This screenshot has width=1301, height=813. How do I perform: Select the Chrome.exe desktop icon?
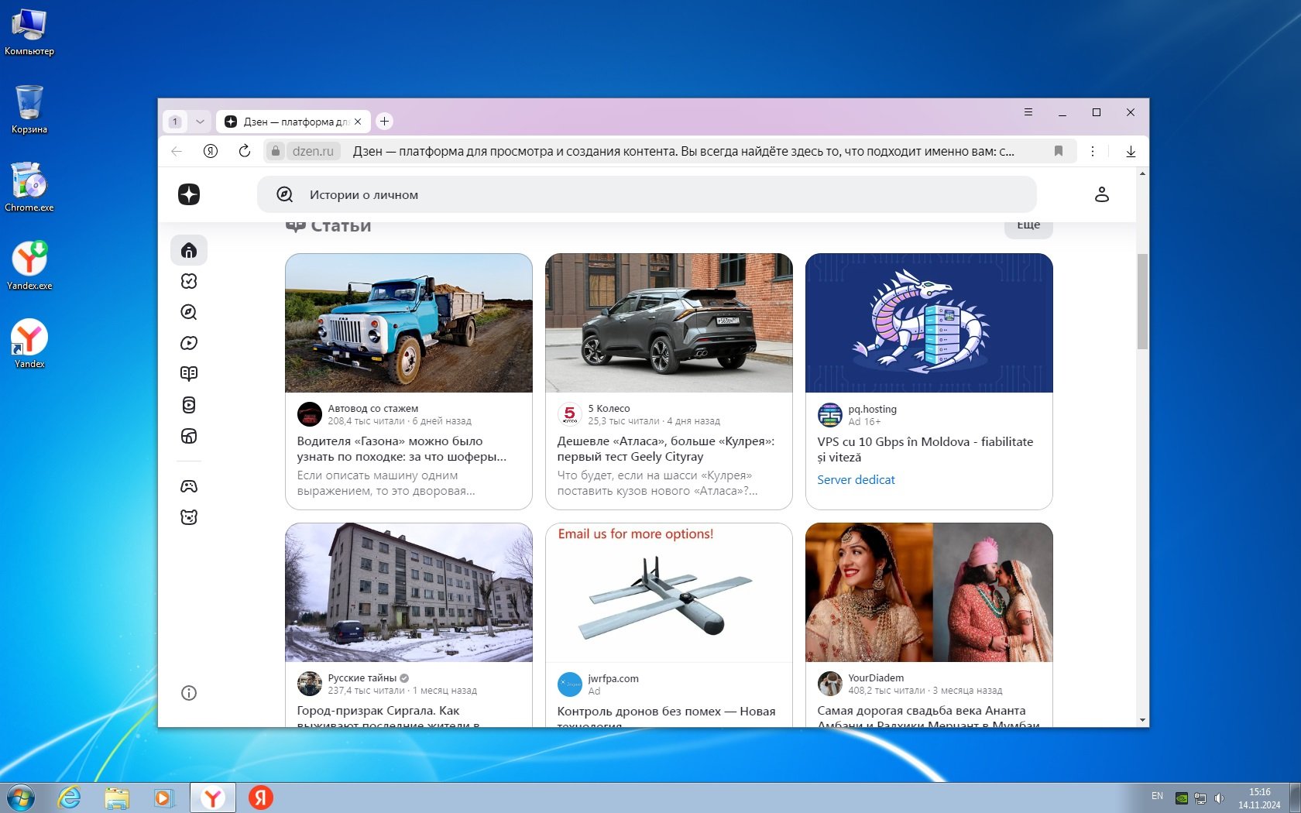pyautogui.click(x=29, y=187)
